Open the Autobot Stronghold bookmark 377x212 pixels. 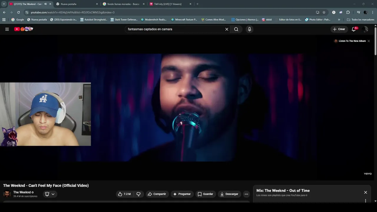(x=93, y=20)
